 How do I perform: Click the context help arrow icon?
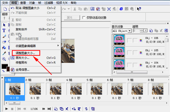pos(139,9)
